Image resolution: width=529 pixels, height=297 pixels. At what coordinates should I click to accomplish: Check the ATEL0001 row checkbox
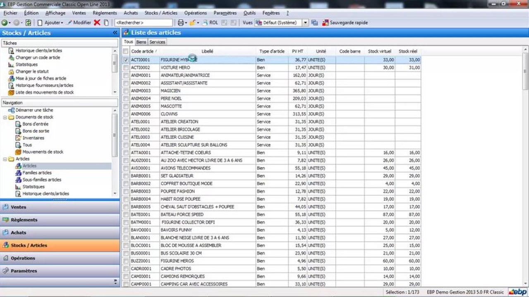coord(126,122)
